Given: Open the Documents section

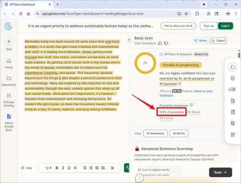Looking at the screenshot, I should pos(9,81).
